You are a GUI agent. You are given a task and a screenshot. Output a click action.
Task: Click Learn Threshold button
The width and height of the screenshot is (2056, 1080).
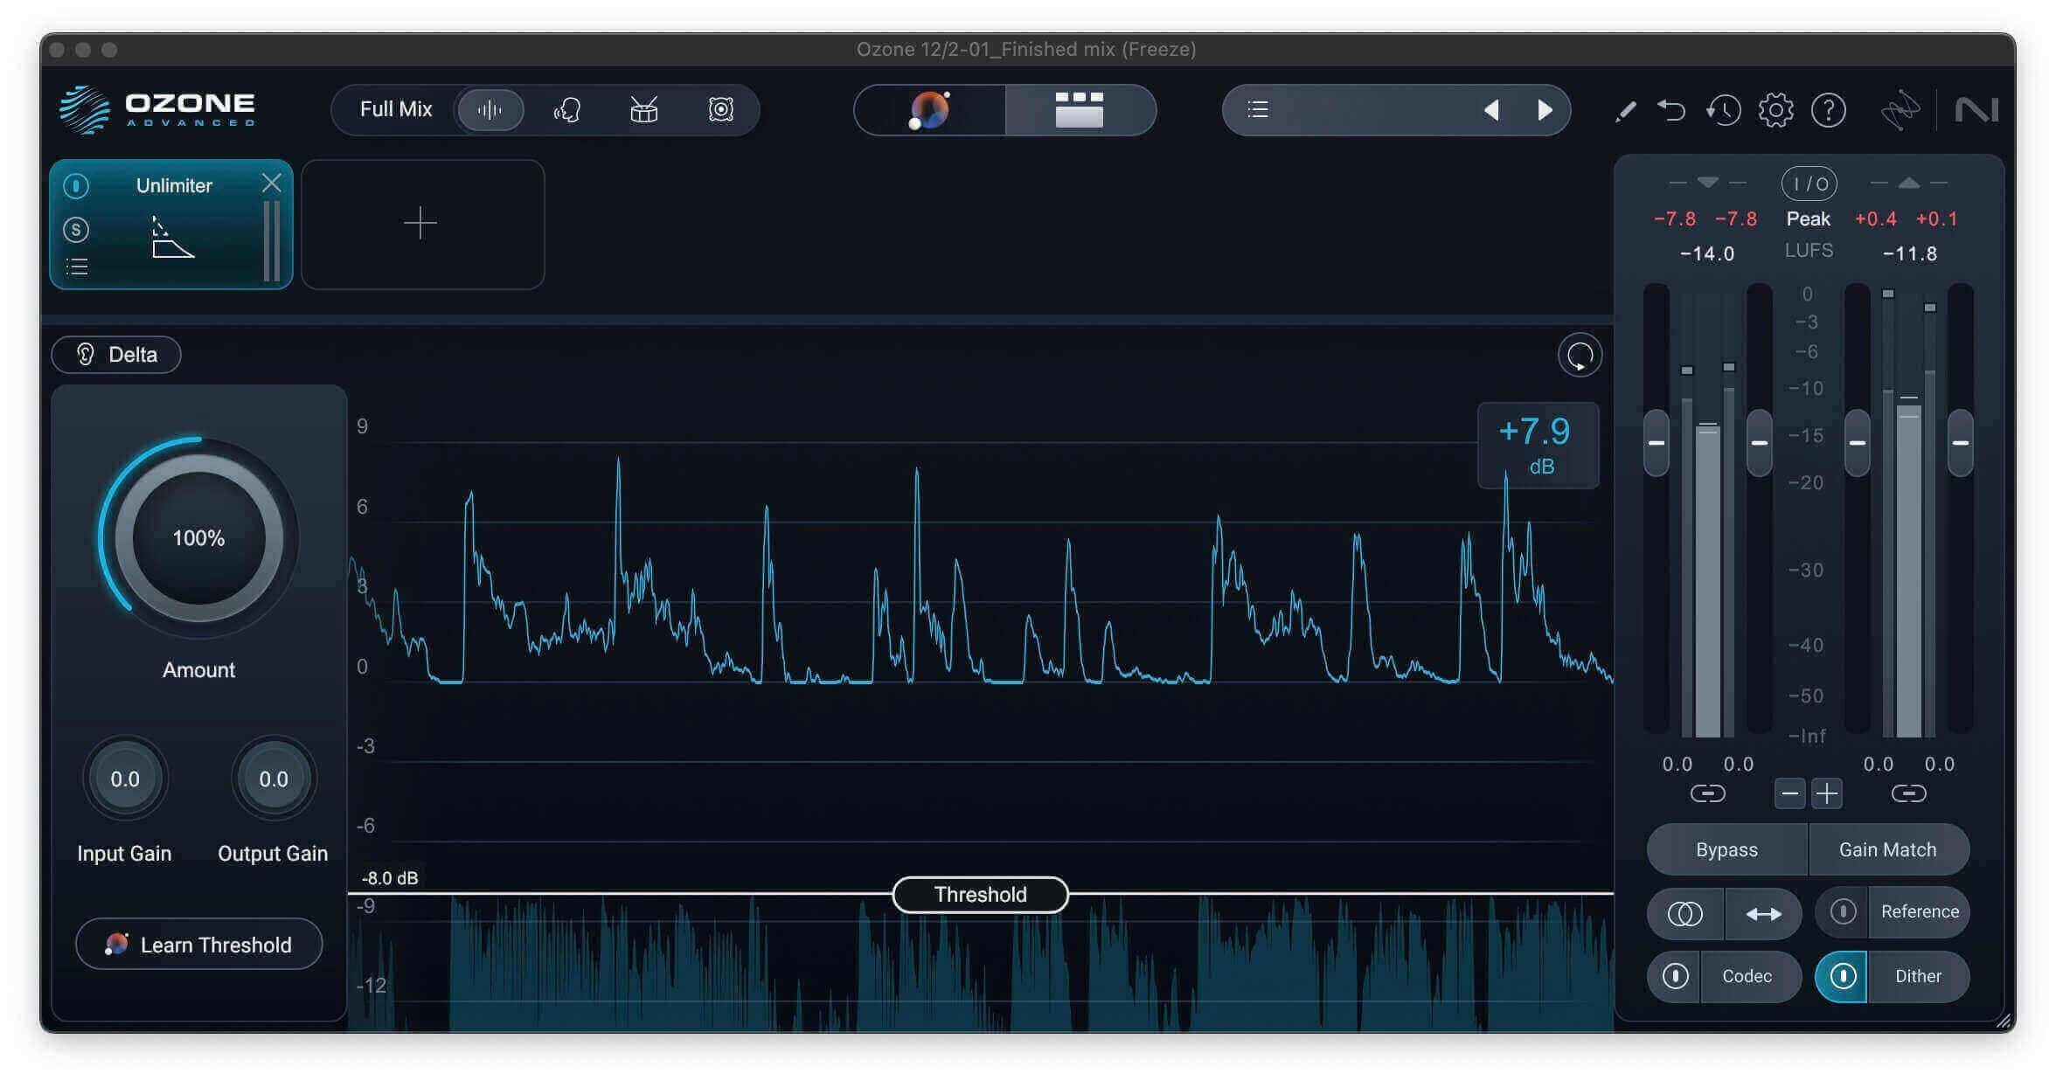(x=199, y=945)
